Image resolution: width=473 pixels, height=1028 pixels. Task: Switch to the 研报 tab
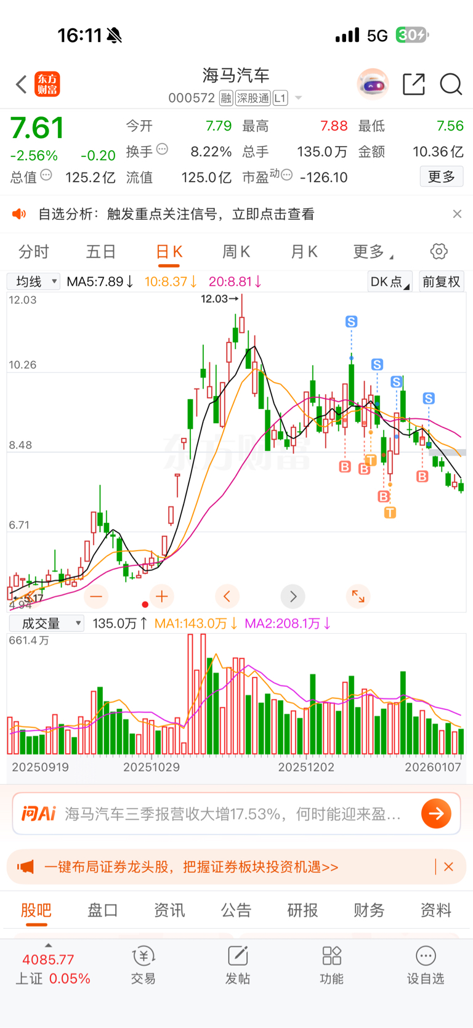click(302, 910)
